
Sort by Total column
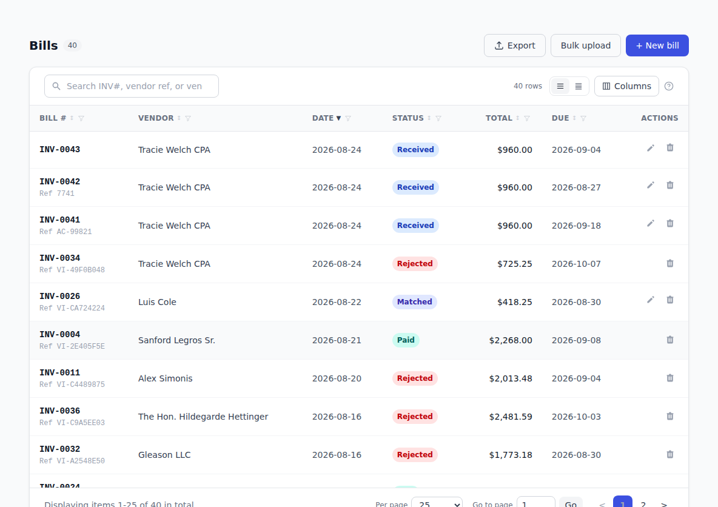[x=518, y=118]
